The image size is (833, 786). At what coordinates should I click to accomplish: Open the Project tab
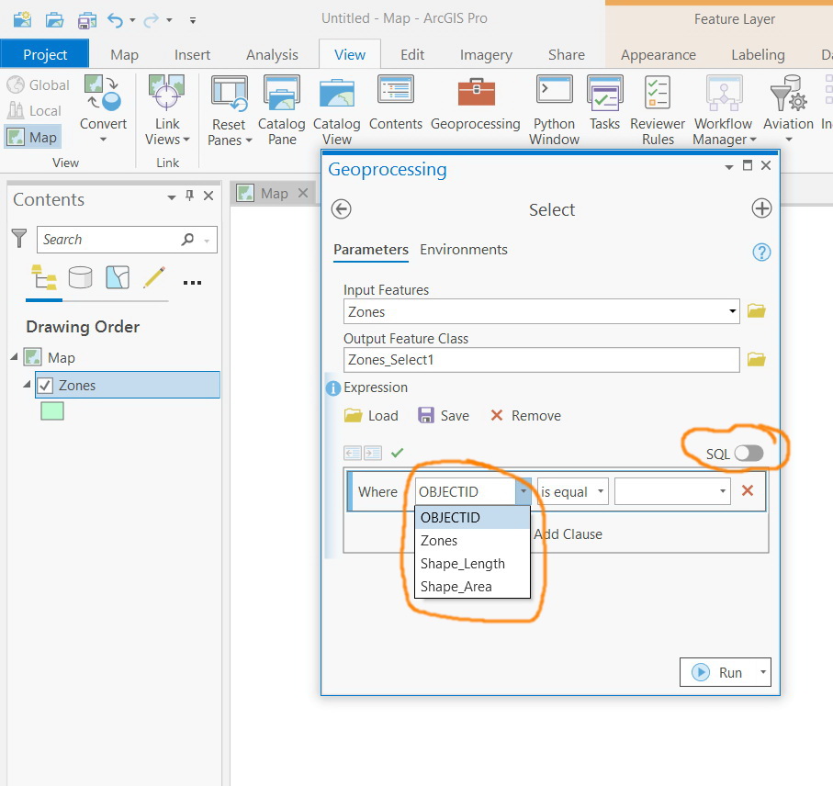click(x=45, y=54)
